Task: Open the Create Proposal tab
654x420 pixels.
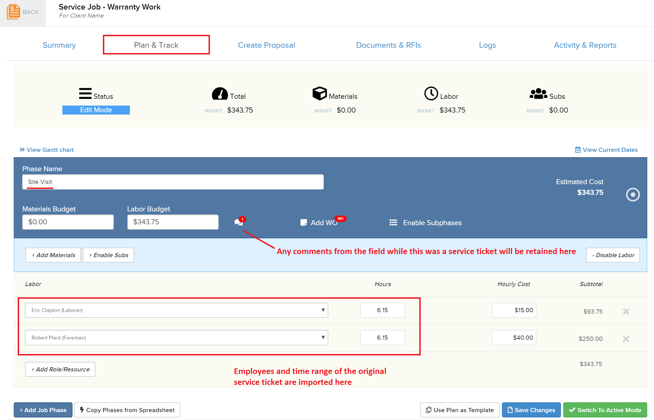Action: 266,45
